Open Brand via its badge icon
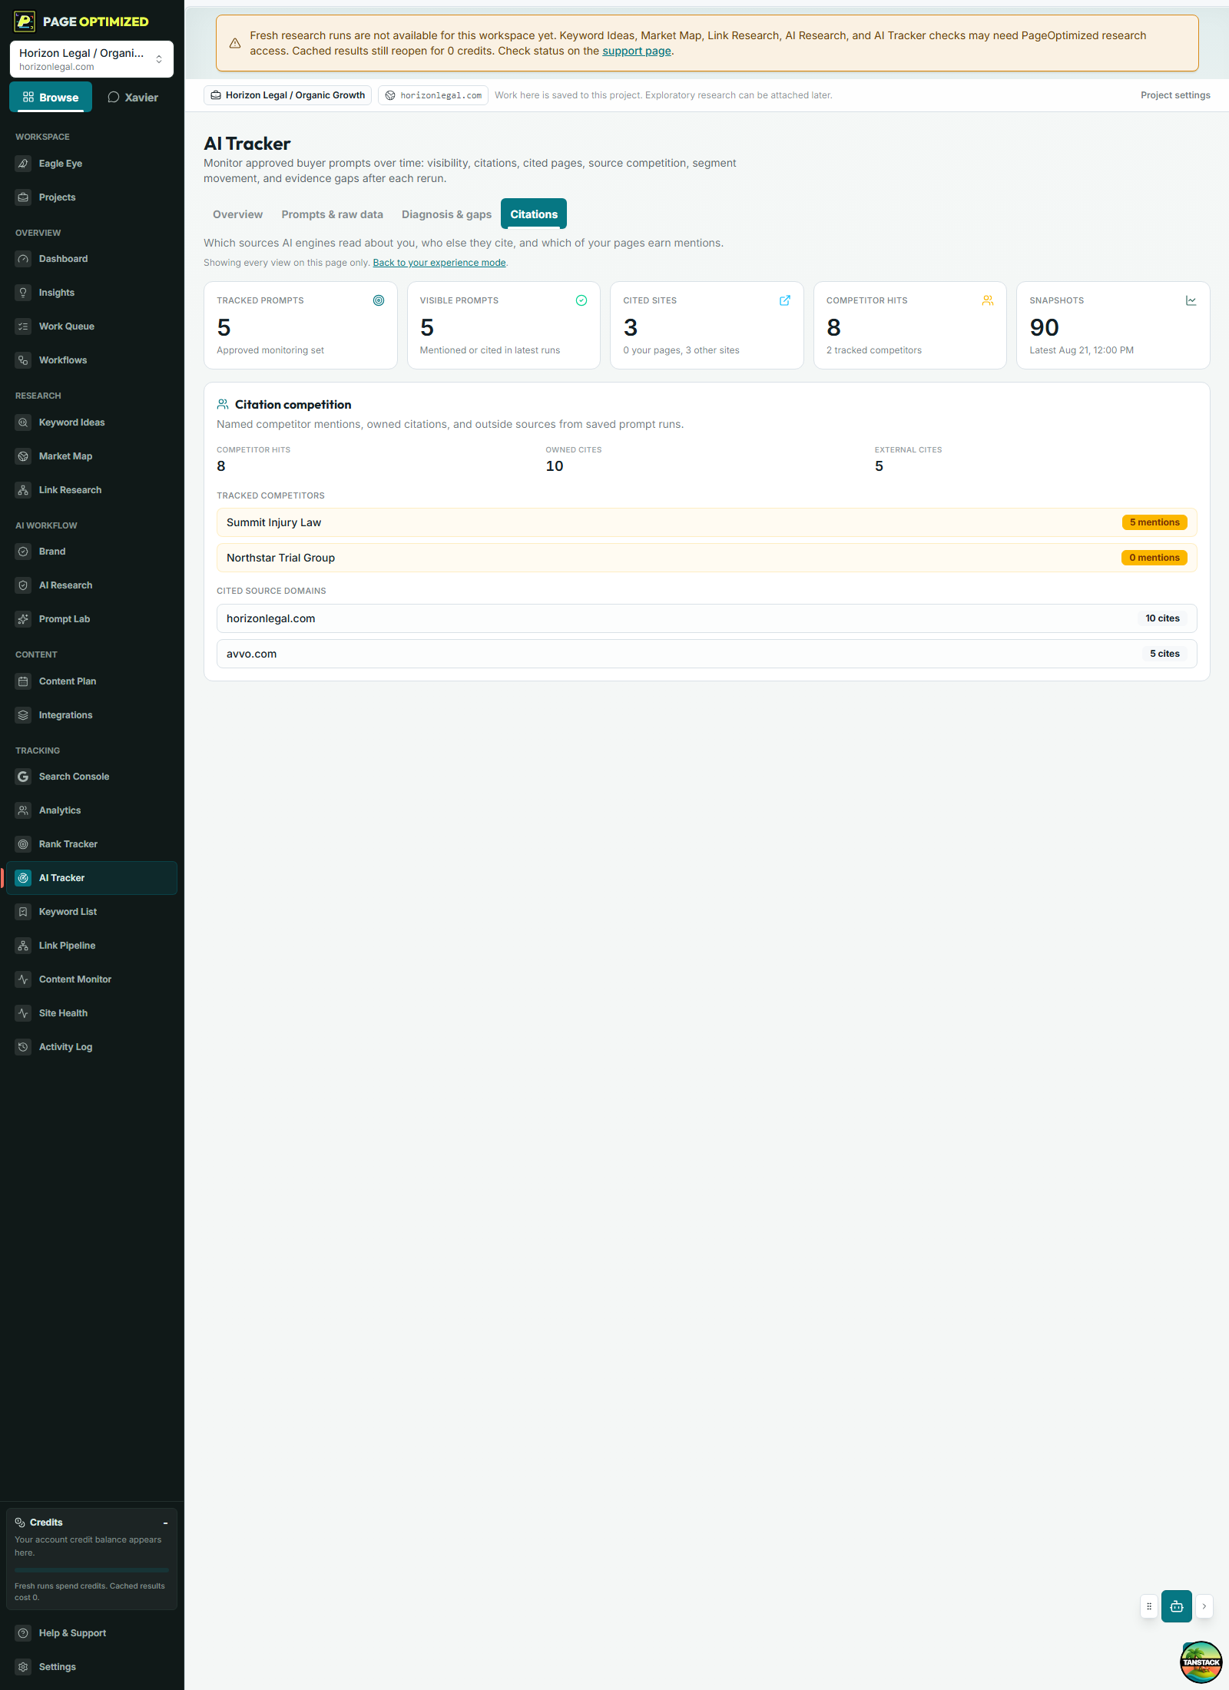The image size is (1229, 1690). point(23,552)
